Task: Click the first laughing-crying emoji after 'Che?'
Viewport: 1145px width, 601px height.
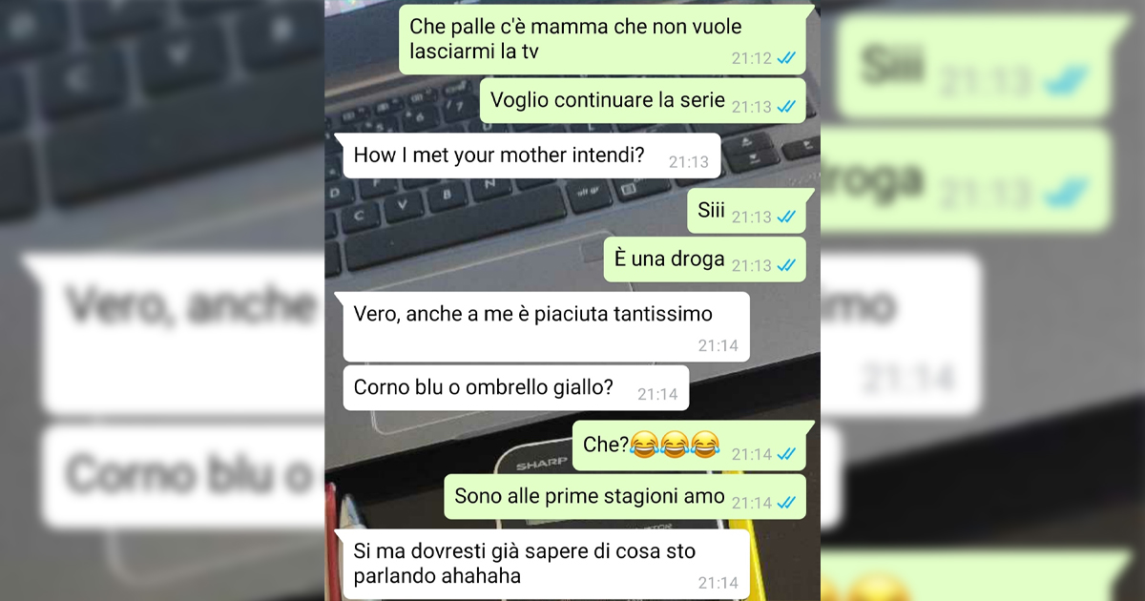Action: pyautogui.click(x=645, y=445)
